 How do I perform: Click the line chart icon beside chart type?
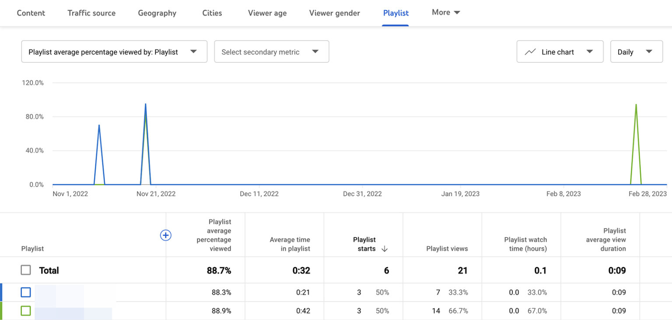[x=529, y=51]
